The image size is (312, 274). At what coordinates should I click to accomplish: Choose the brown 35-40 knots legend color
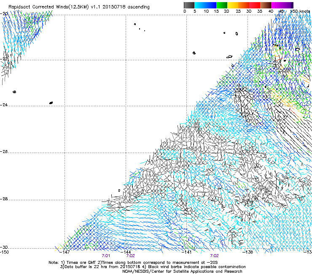tap(266, 5)
